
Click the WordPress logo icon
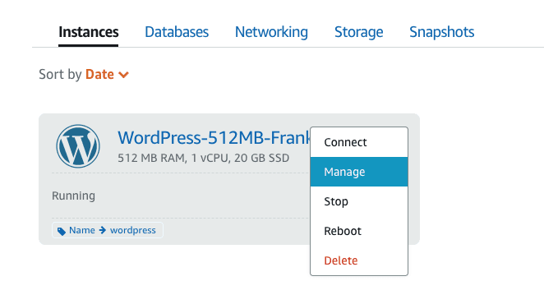[x=78, y=146]
